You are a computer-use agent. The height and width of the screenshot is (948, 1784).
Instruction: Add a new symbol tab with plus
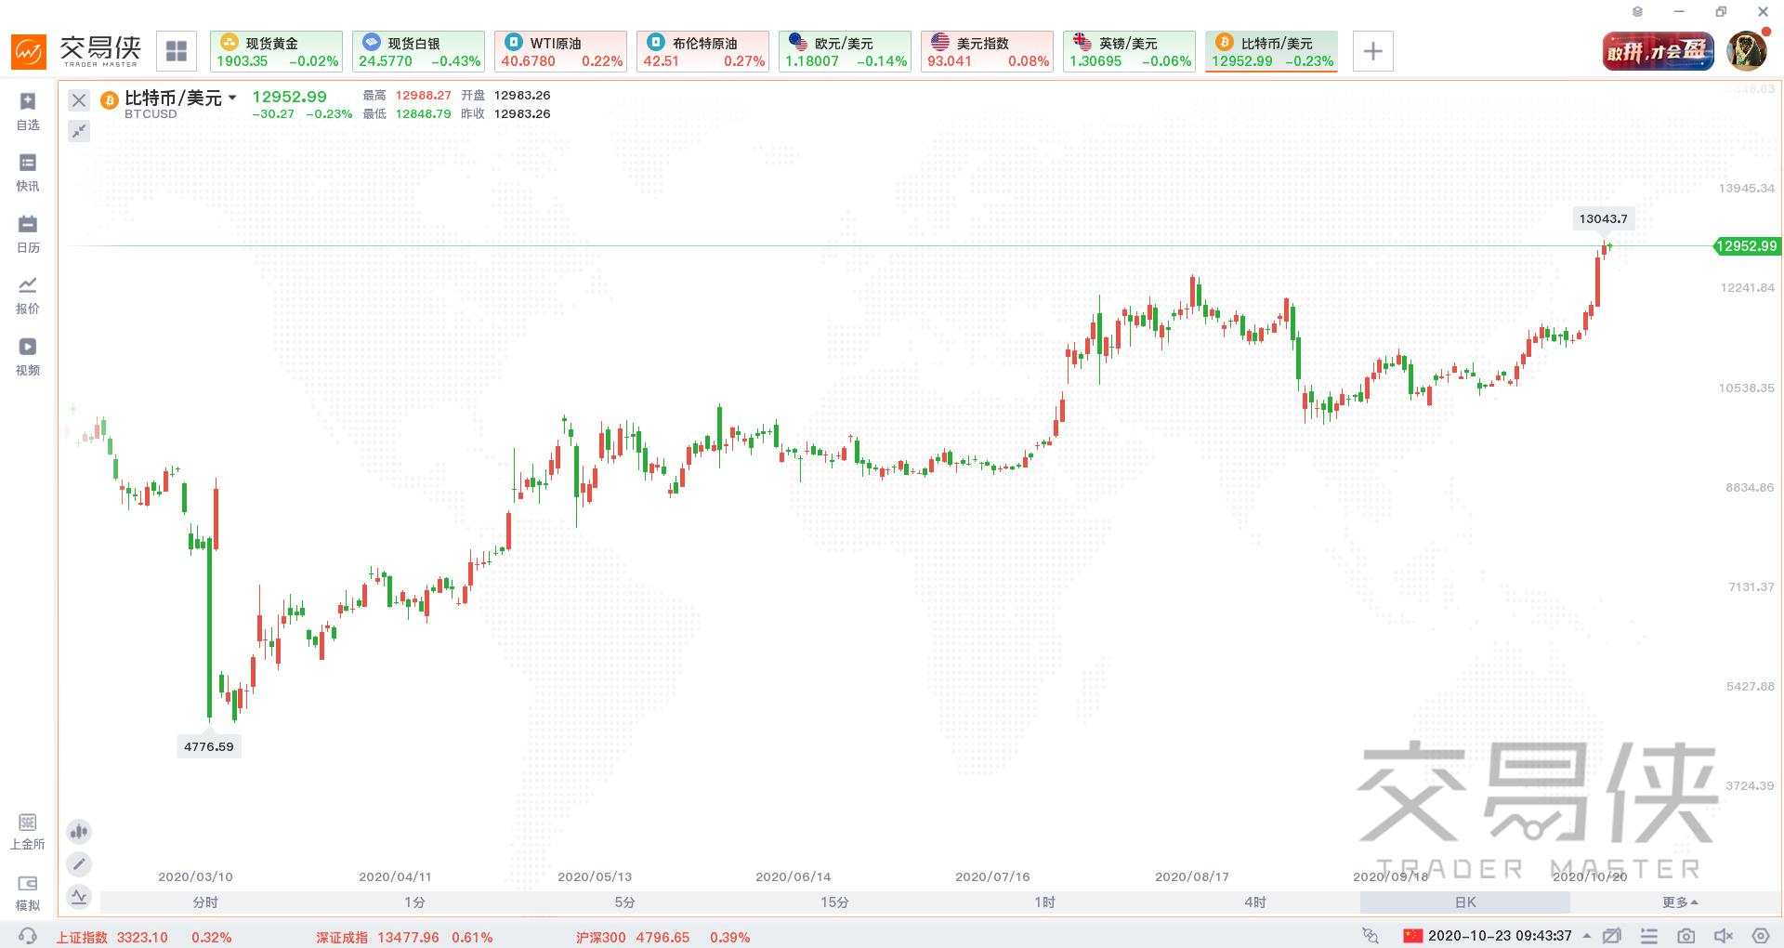point(1373,51)
